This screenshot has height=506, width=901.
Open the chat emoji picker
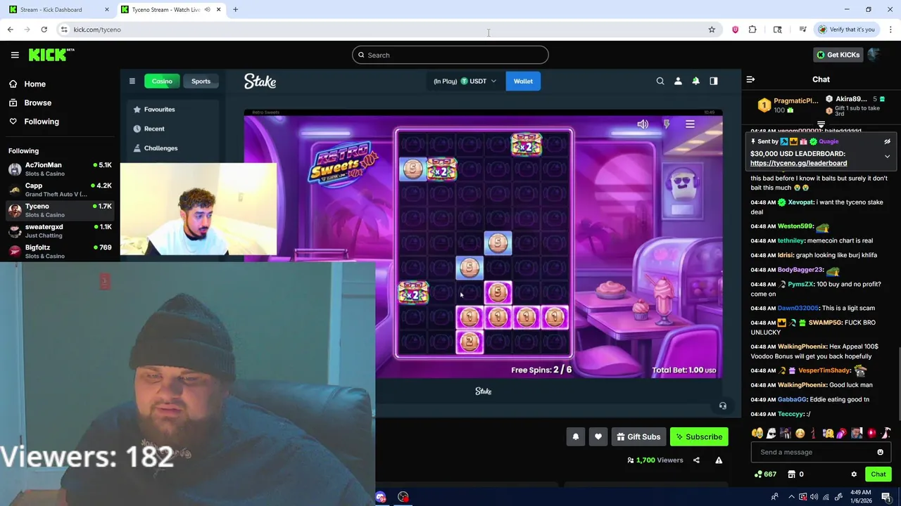880,452
